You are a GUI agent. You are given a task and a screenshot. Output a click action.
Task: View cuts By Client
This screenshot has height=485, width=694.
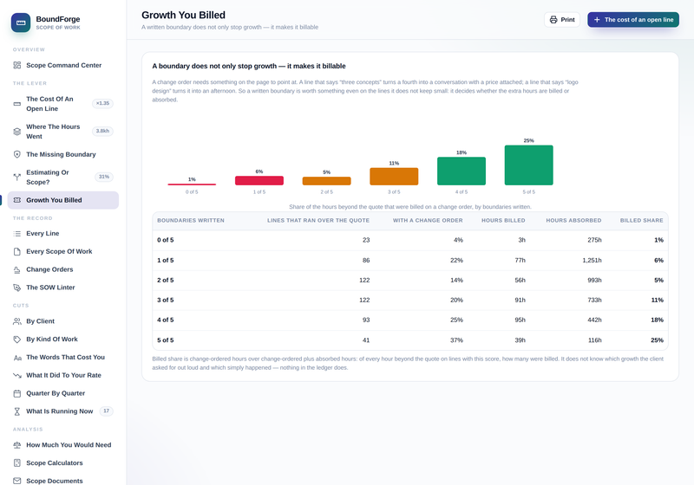coord(63,321)
